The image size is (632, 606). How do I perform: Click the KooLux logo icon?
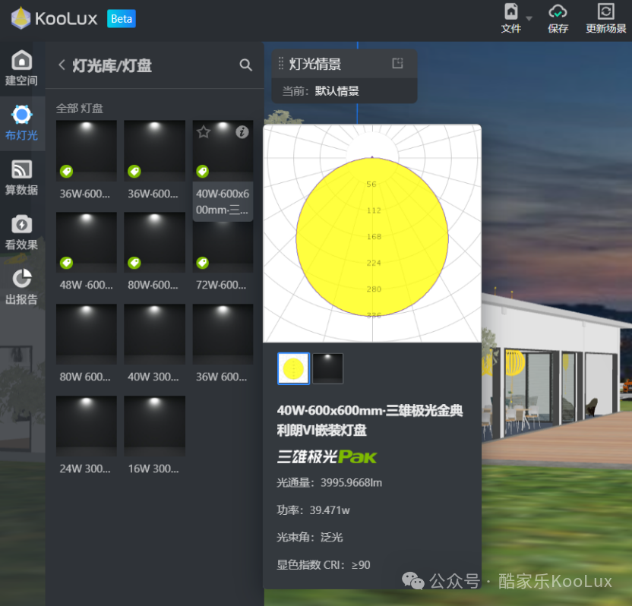(21, 18)
